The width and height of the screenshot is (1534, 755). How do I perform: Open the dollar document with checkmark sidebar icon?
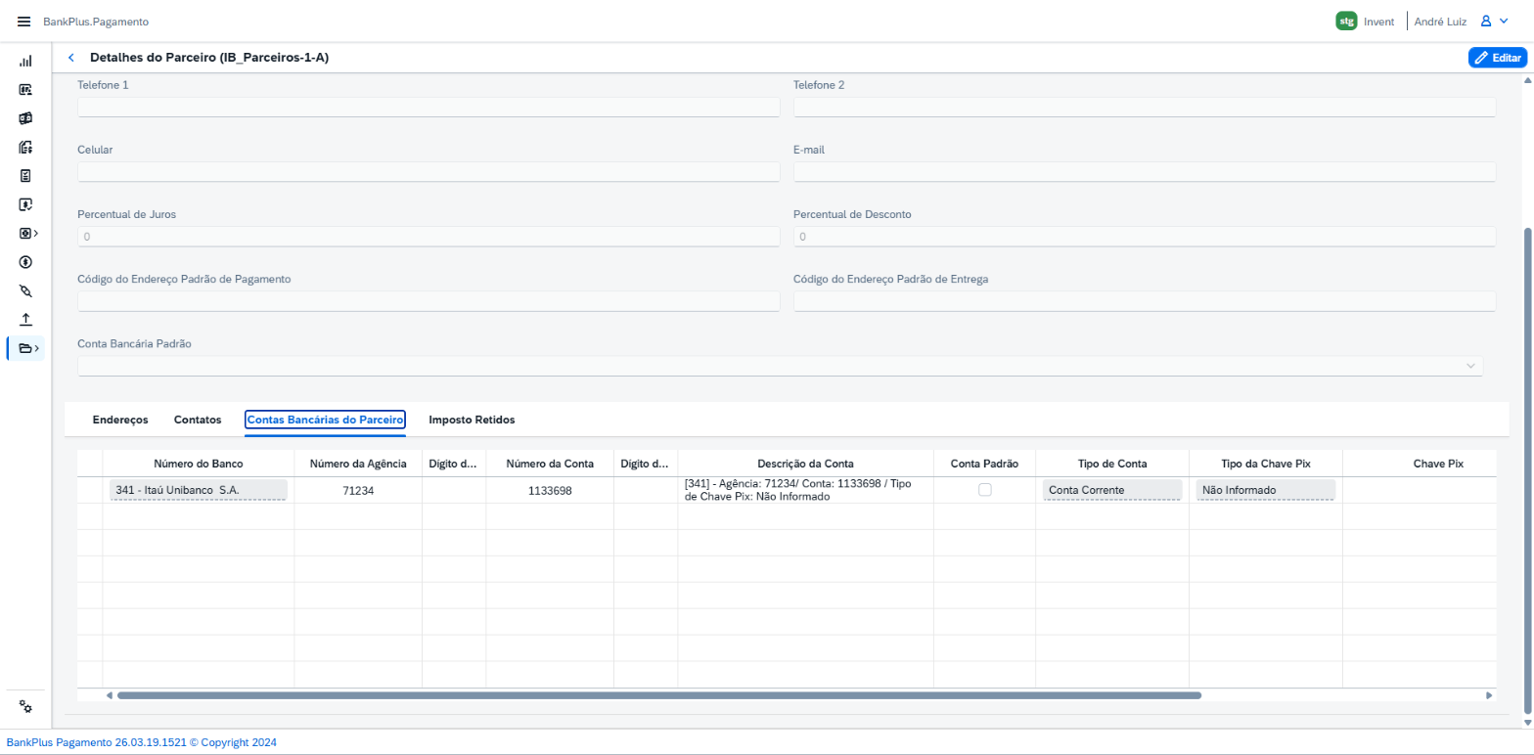point(25,204)
